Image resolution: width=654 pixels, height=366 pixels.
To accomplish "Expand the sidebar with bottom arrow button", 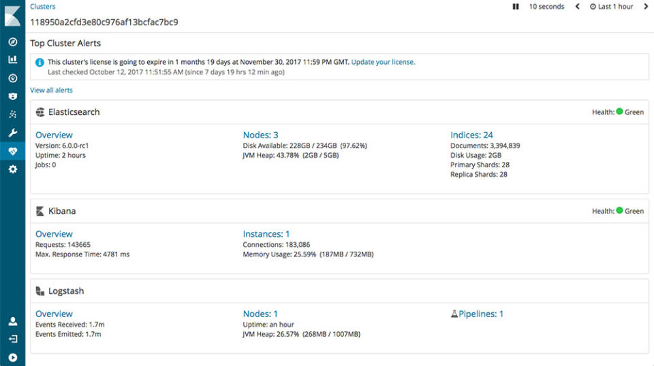I will point(12,357).
